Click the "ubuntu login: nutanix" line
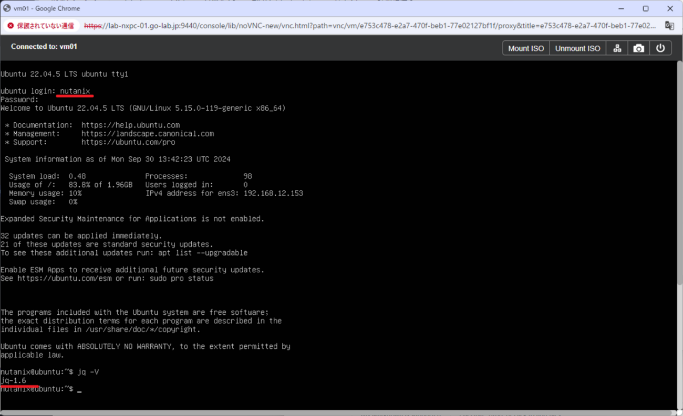 point(45,91)
